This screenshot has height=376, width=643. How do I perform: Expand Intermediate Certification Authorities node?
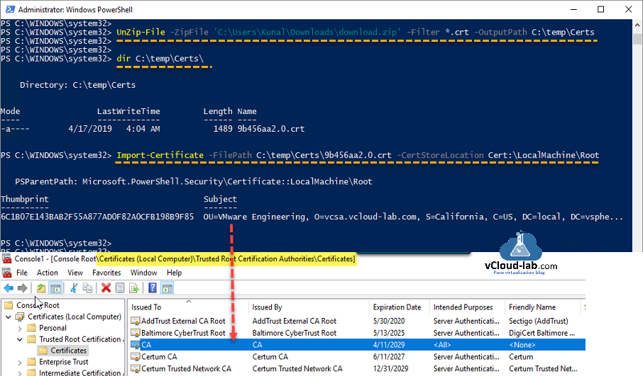tap(20, 372)
